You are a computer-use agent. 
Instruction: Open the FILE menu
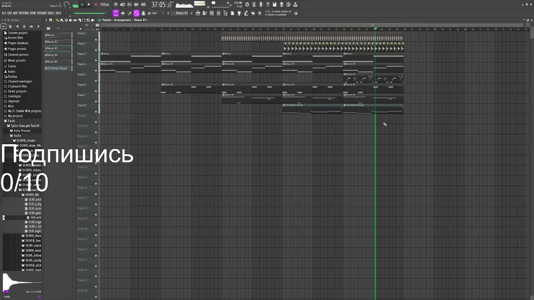(4, 13)
